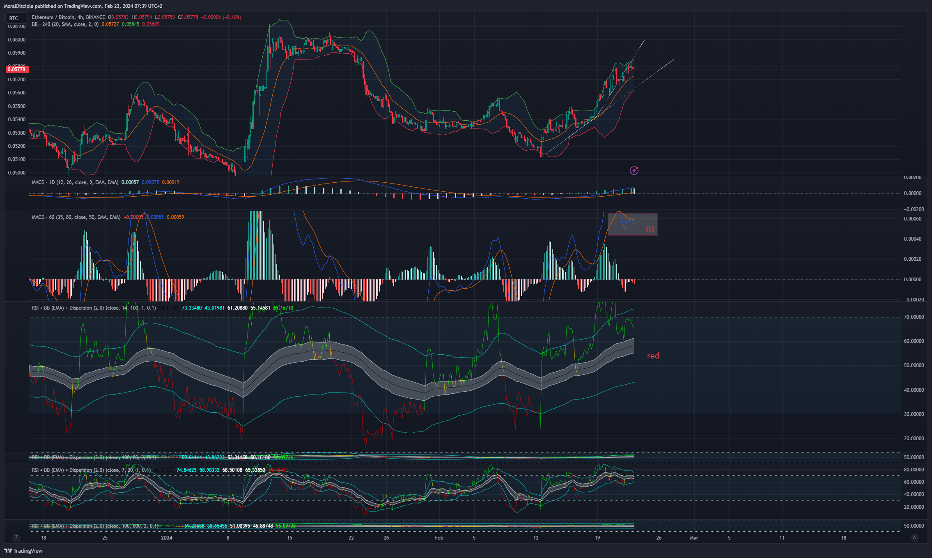The width and height of the screenshot is (932, 558).
Task: Select the RSI + BB (close, 14, 100) legend
Action: [94, 308]
